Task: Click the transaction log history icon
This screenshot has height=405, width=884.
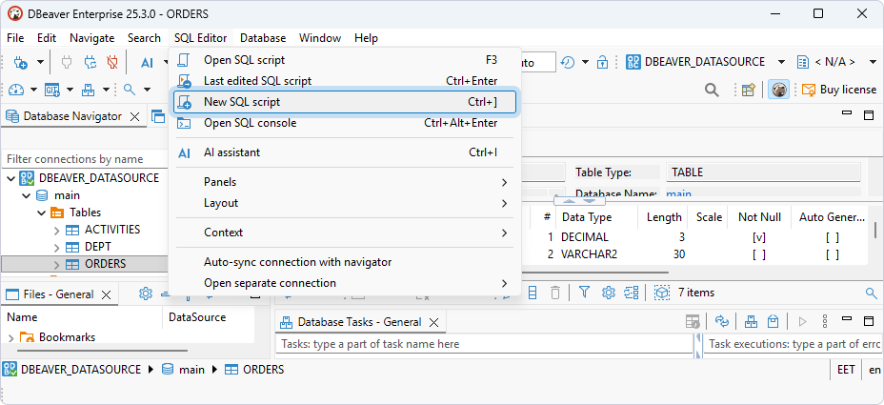Action: pos(568,62)
